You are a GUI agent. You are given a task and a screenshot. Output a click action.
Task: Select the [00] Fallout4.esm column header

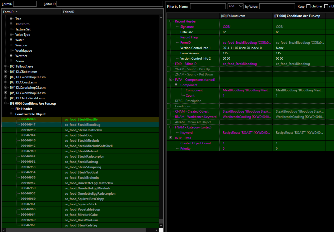(246, 16)
